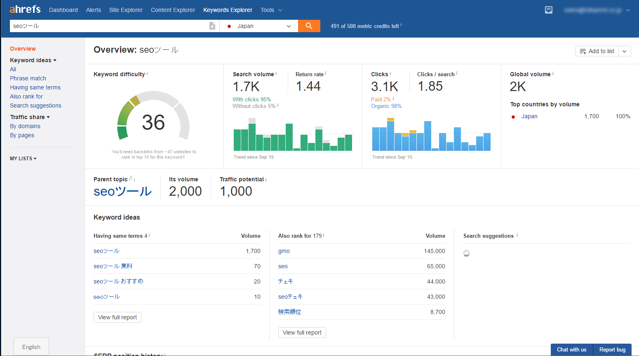Open By pages under Traffic share
The image size is (639, 356).
pyautogui.click(x=22, y=135)
